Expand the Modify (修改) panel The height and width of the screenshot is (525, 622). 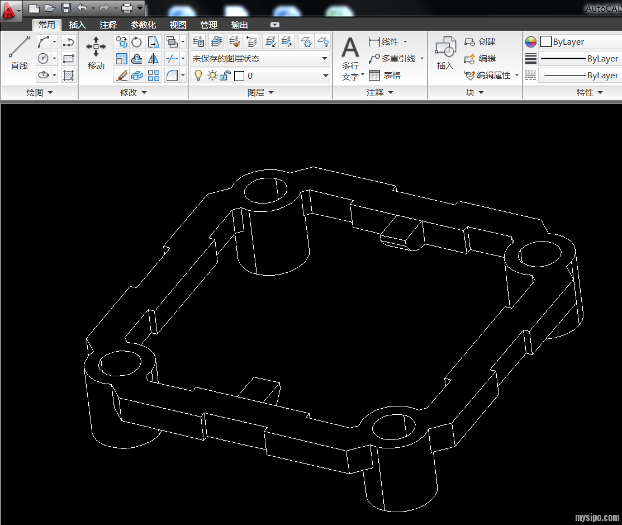tap(133, 93)
